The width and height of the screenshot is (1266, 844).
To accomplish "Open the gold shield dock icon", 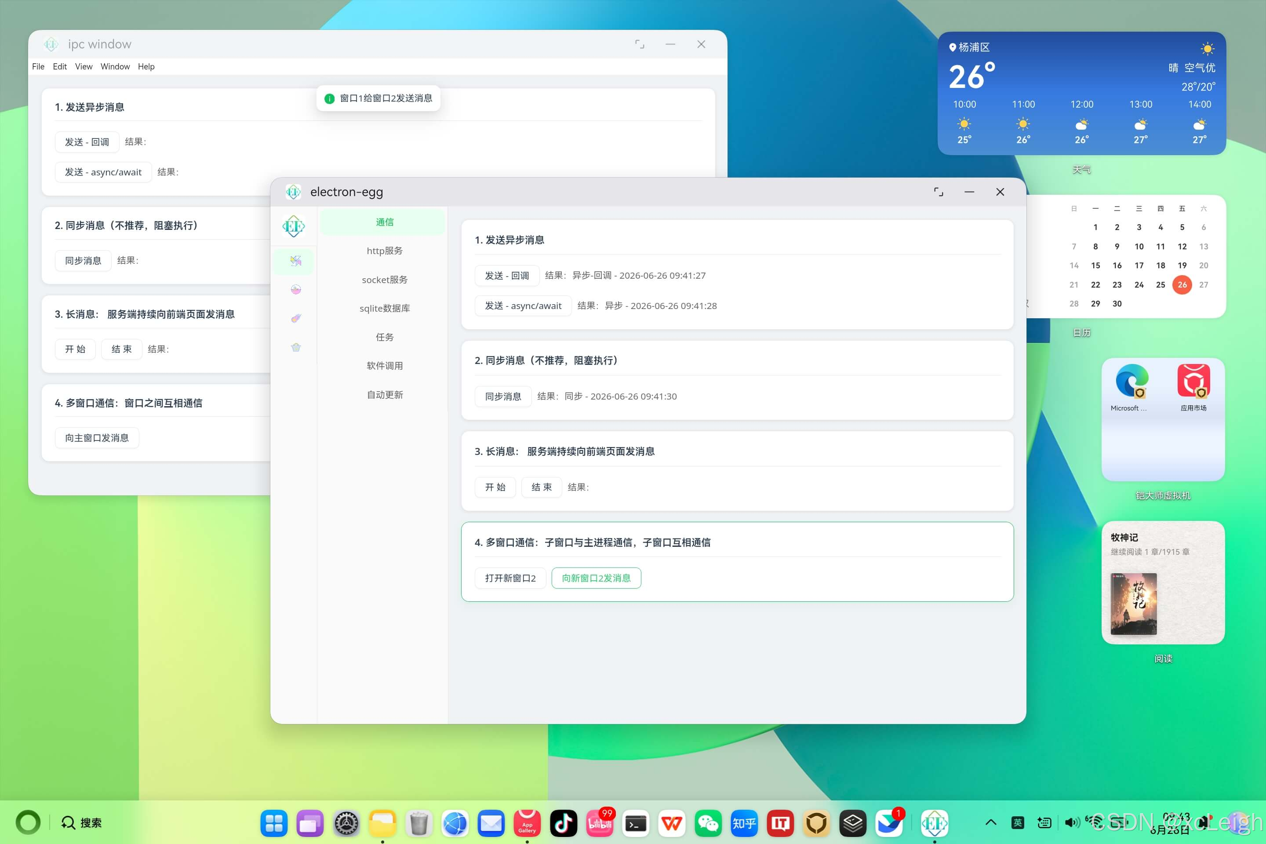I will [817, 823].
